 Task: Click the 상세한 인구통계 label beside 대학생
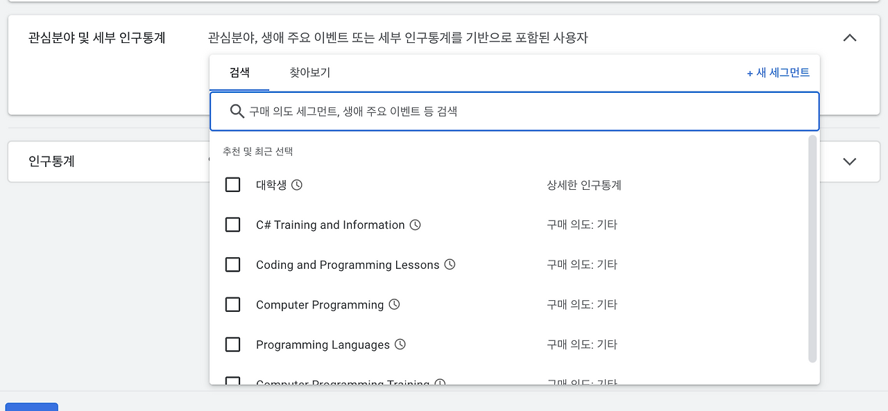click(x=583, y=184)
